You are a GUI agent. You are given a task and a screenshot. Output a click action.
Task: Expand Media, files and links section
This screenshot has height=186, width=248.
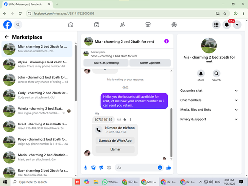coord(209,110)
